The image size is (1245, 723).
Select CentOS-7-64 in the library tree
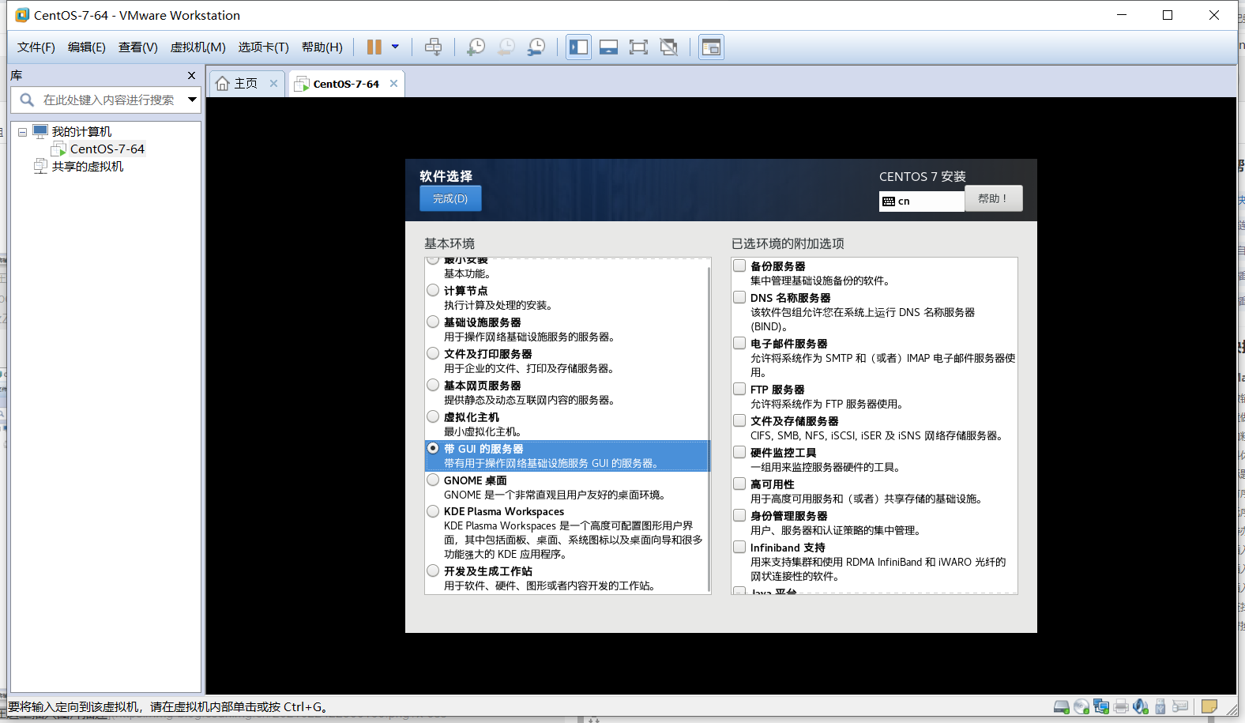point(107,149)
